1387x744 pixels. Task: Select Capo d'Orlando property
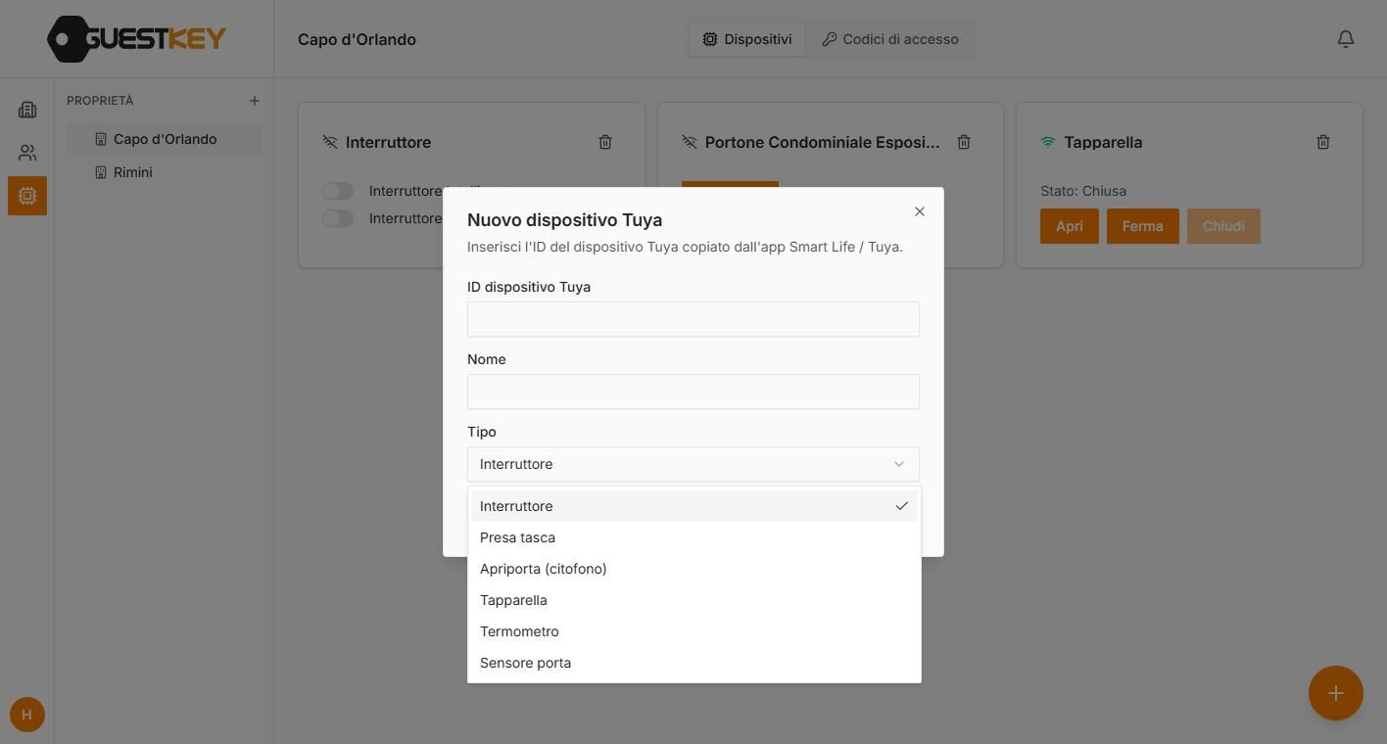click(x=165, y=139)
